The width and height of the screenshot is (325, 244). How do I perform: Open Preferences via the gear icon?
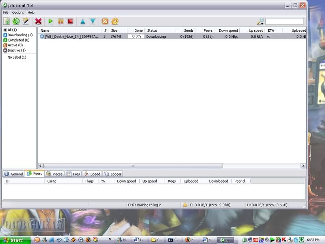click(x=115, y=21)
